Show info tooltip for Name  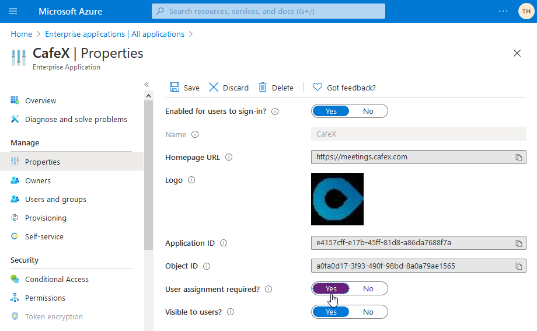(195, 134)
